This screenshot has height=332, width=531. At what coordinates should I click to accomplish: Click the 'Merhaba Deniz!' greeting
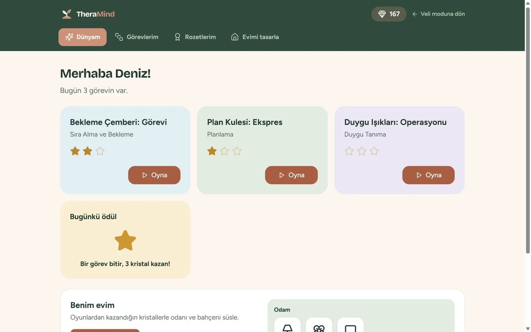[105, 73]
